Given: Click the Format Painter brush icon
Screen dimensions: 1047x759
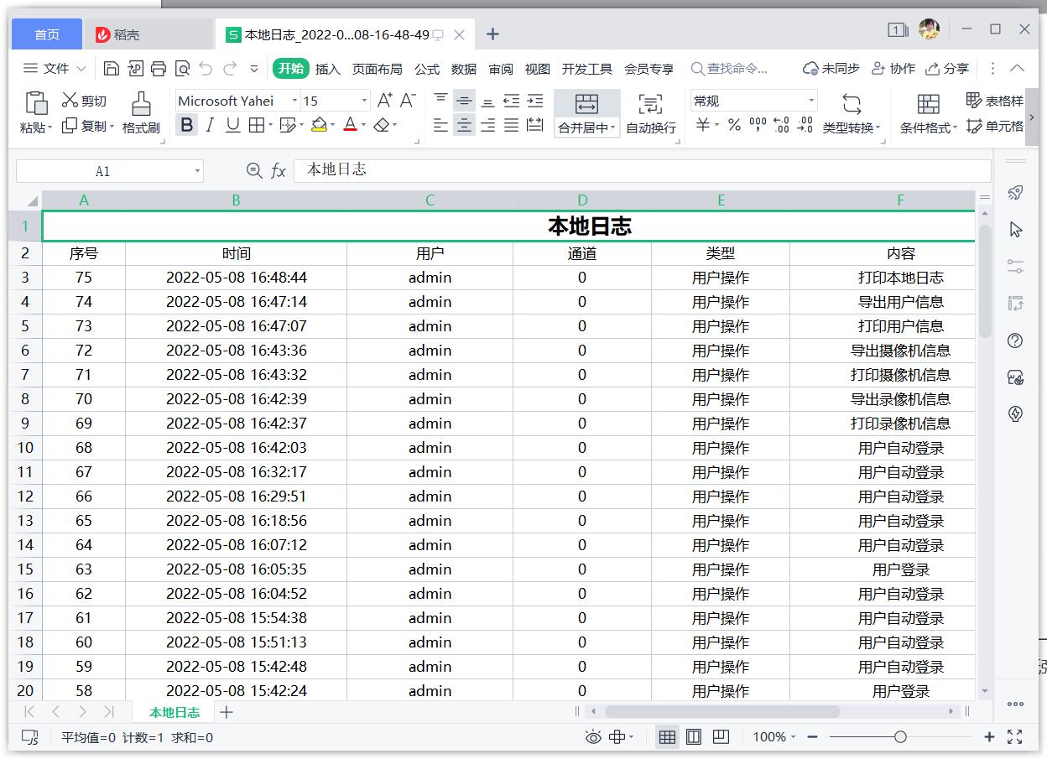Looking at the screenshot, I should [x=141, y=104].
